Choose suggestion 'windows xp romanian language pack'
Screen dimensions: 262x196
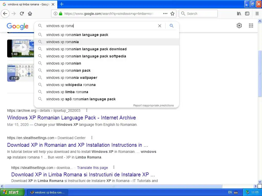pos(106,35)
